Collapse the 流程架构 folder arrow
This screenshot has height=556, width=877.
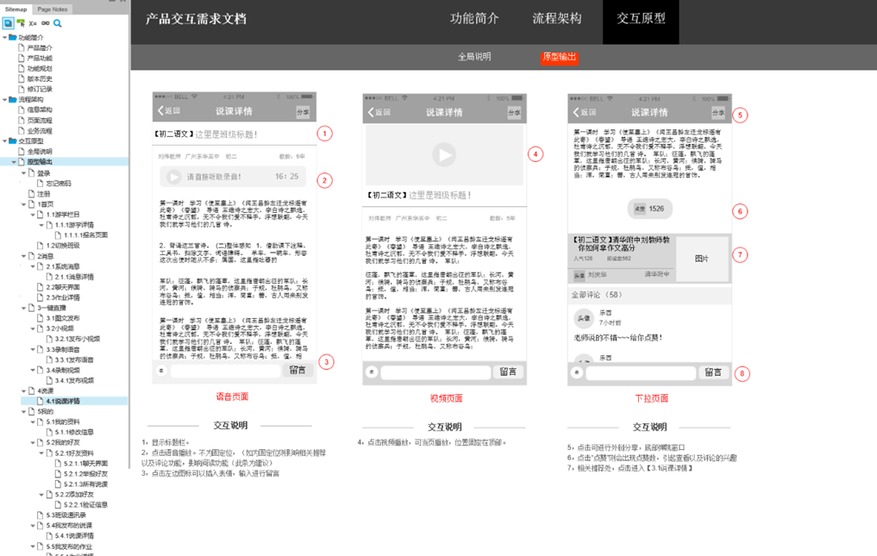pyautogui.click(x=4, y=100)
